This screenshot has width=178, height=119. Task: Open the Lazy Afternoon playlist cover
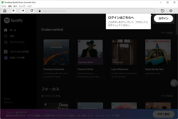pyautogui.click(x=124, y=52)
